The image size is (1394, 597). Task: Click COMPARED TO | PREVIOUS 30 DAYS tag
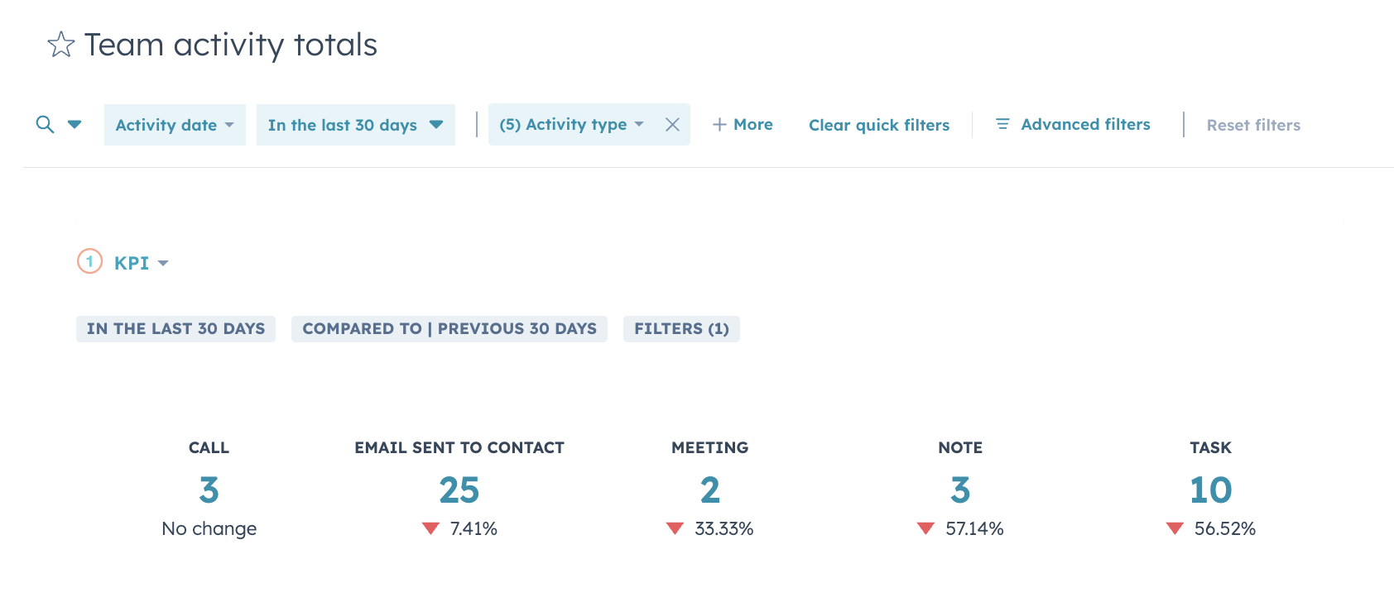click(x=449, y=329)
